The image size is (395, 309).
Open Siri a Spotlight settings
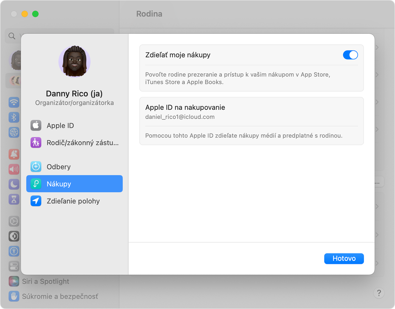45,281
